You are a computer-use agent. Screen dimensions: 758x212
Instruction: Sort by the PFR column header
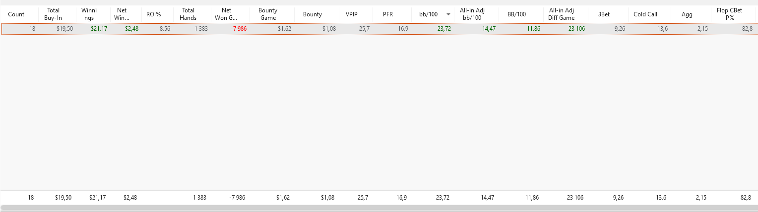[x=388, y=14]
